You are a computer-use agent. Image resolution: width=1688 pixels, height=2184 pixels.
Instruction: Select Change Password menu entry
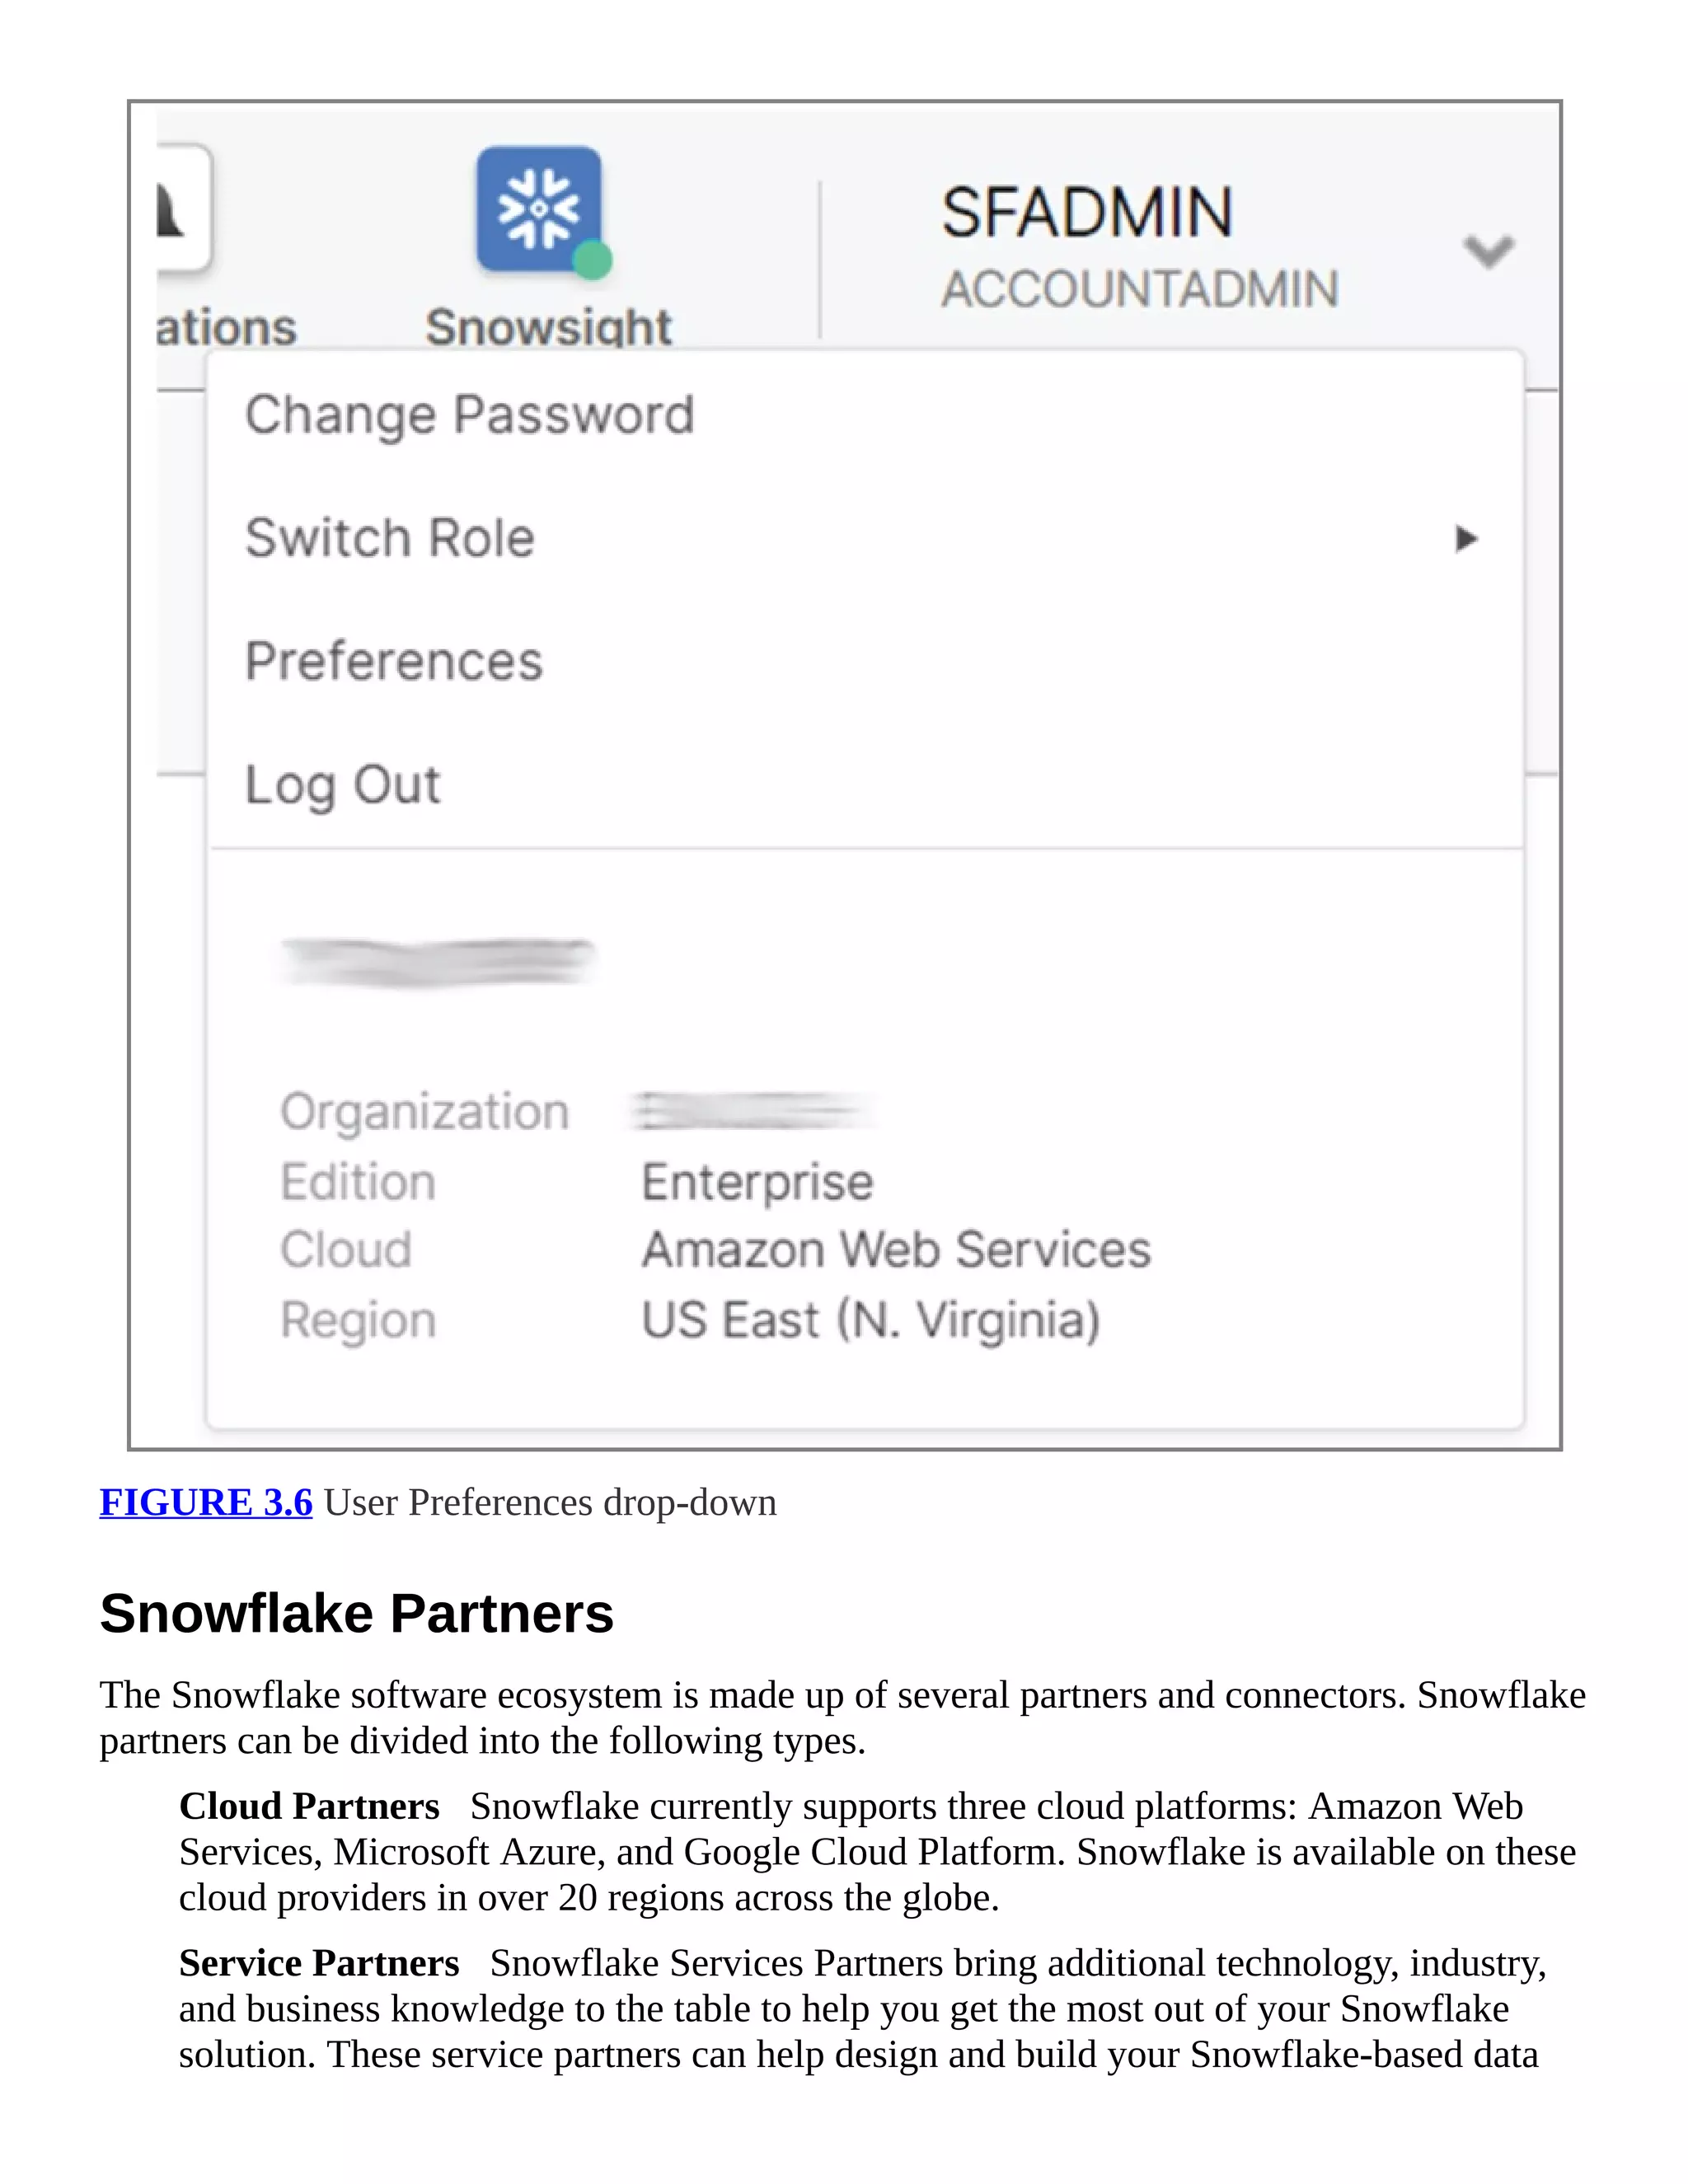tap(469, 415)
